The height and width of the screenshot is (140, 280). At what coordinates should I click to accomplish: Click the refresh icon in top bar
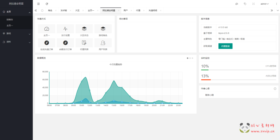click(x=47, y=4)
